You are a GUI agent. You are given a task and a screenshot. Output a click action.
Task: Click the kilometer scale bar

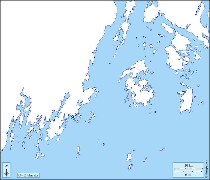coord(188,168)
